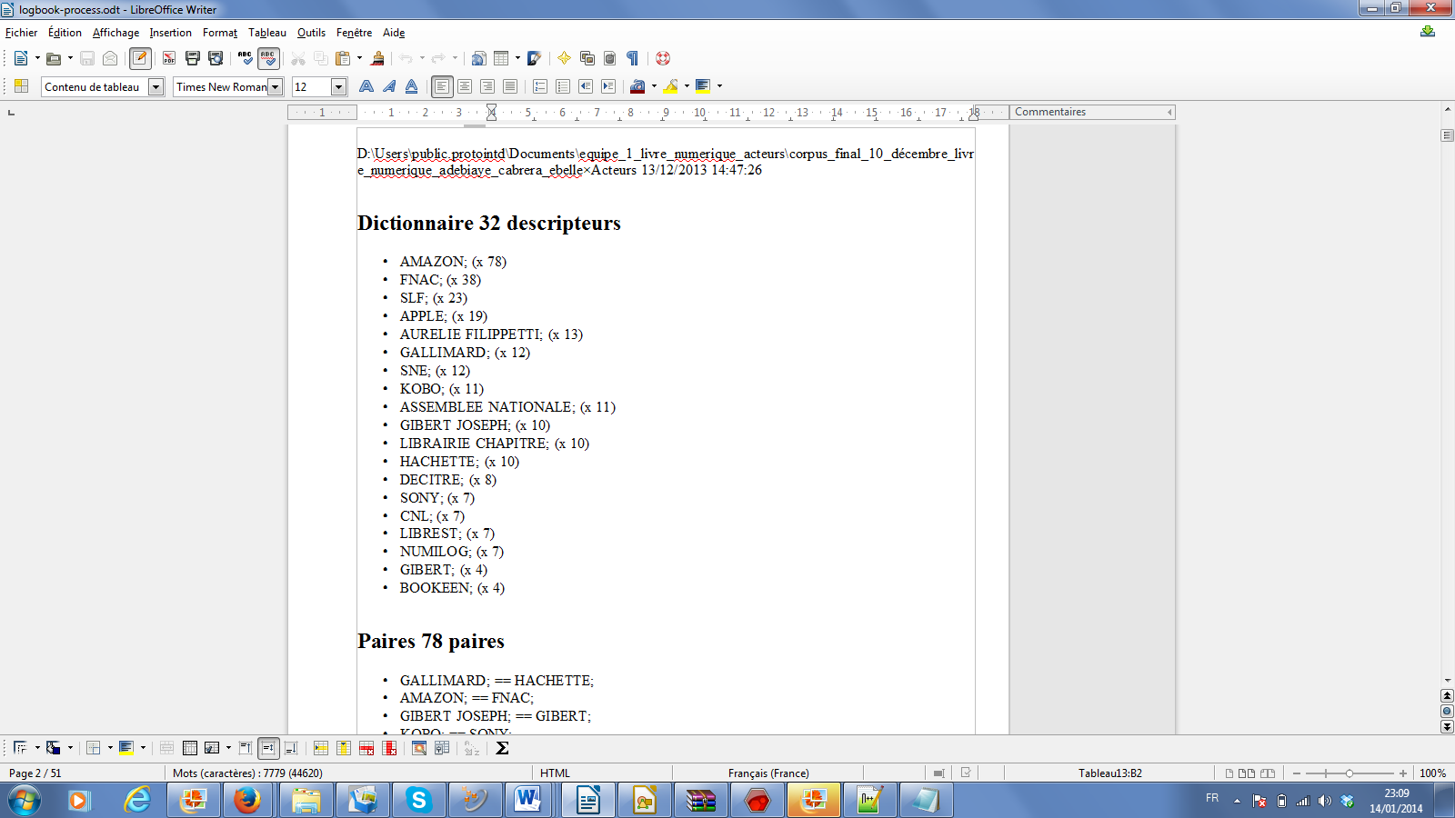Create a new document with New icon
The height and width of the screenshot is (818, 1455).
coord(20,58)
